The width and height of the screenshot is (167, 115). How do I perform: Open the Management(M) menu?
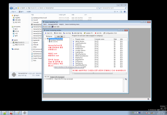(x=53, y=24)
